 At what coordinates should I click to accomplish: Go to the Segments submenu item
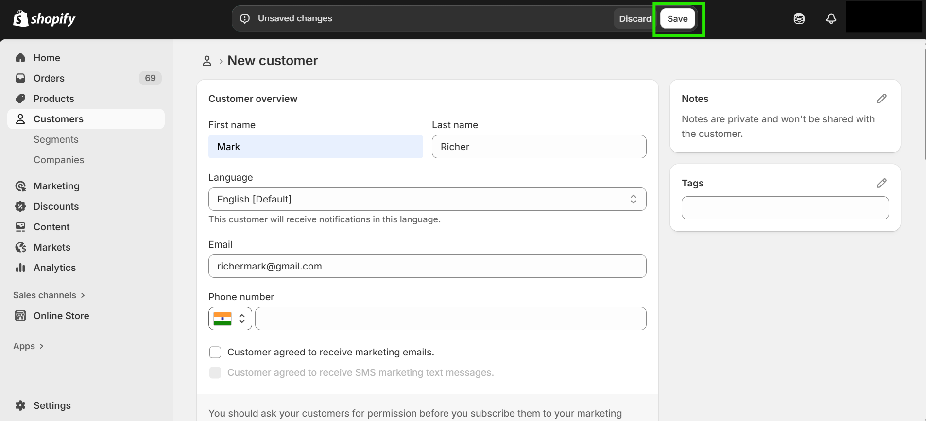(56, 139)
